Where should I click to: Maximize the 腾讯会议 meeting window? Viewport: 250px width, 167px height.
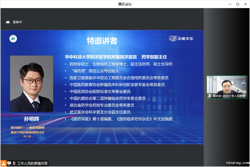tap(238, 4)
